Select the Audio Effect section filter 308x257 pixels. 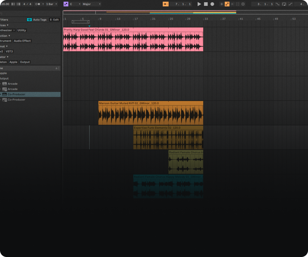point(22,41)
